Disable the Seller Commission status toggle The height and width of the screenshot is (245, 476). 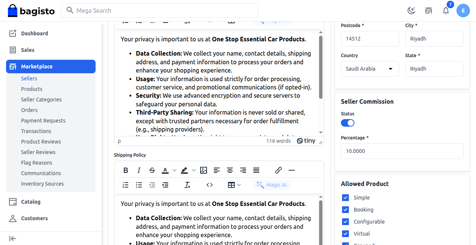pyautogui.click(x=348, y=123)
